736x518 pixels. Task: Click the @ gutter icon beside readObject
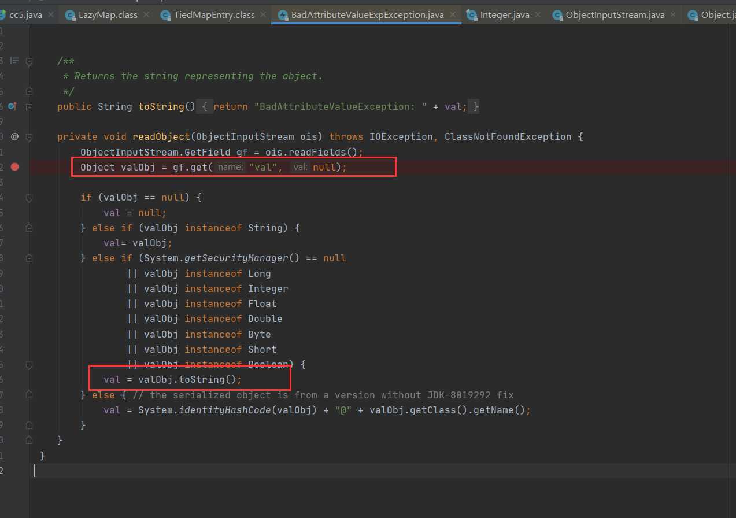click(x=14, y=137)
